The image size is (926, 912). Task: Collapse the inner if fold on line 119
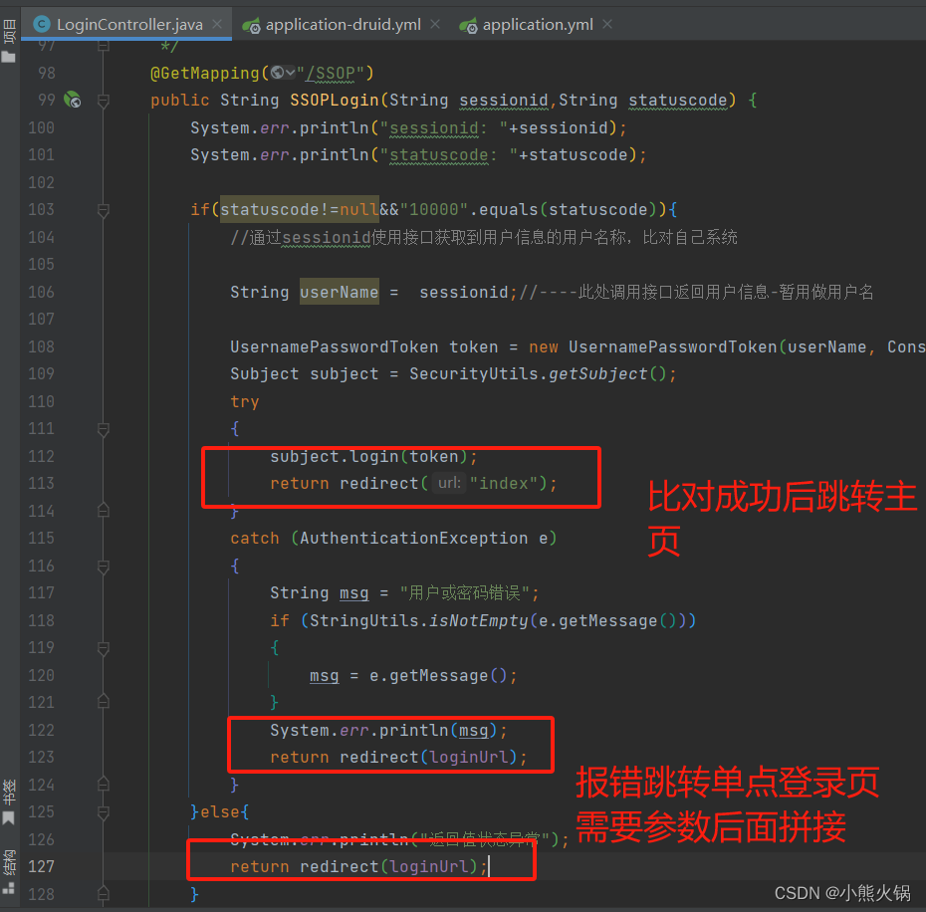coord(104,648)
